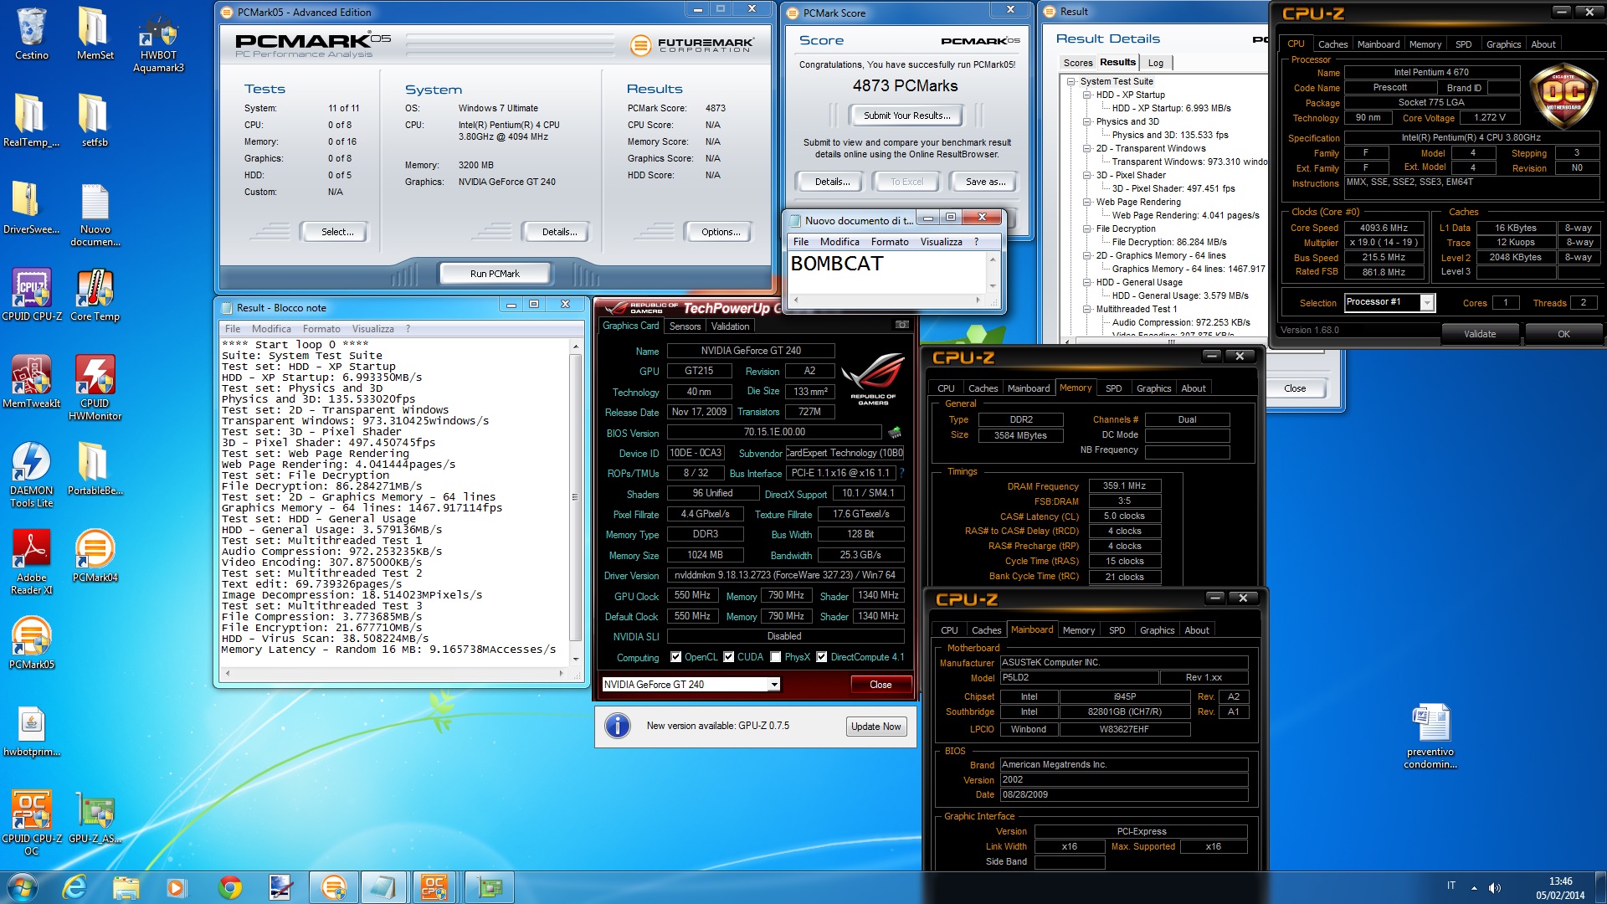Select the CPUID HWMonitor desktop icon
Viewport: 1607px width, 904px height.
pyautogui.click(x=95, y=388)
